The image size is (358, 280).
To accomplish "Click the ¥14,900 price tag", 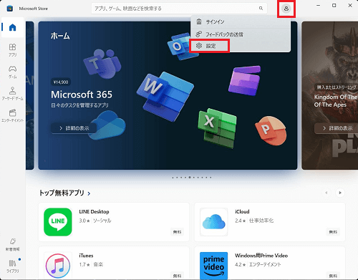I will [61, 82].
